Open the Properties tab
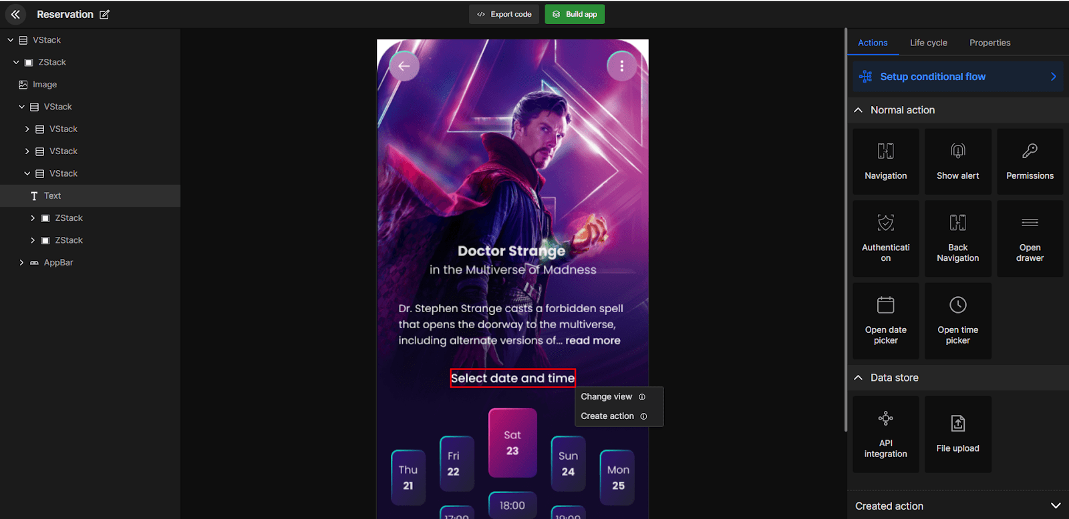The height and width of the screenshot is (519, 1069). [x=989, y=43]
